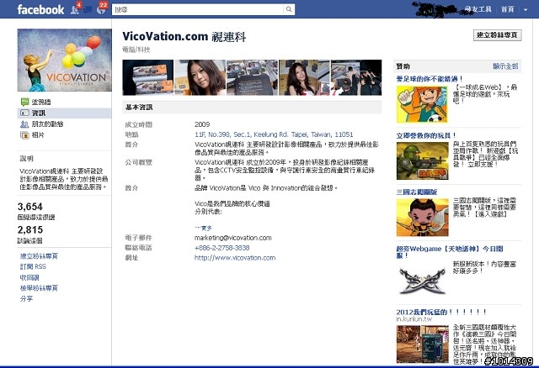The image size is (539, 368).
Task: Click the VicoVation.com 視連科 page title
Action: (184, 36)
